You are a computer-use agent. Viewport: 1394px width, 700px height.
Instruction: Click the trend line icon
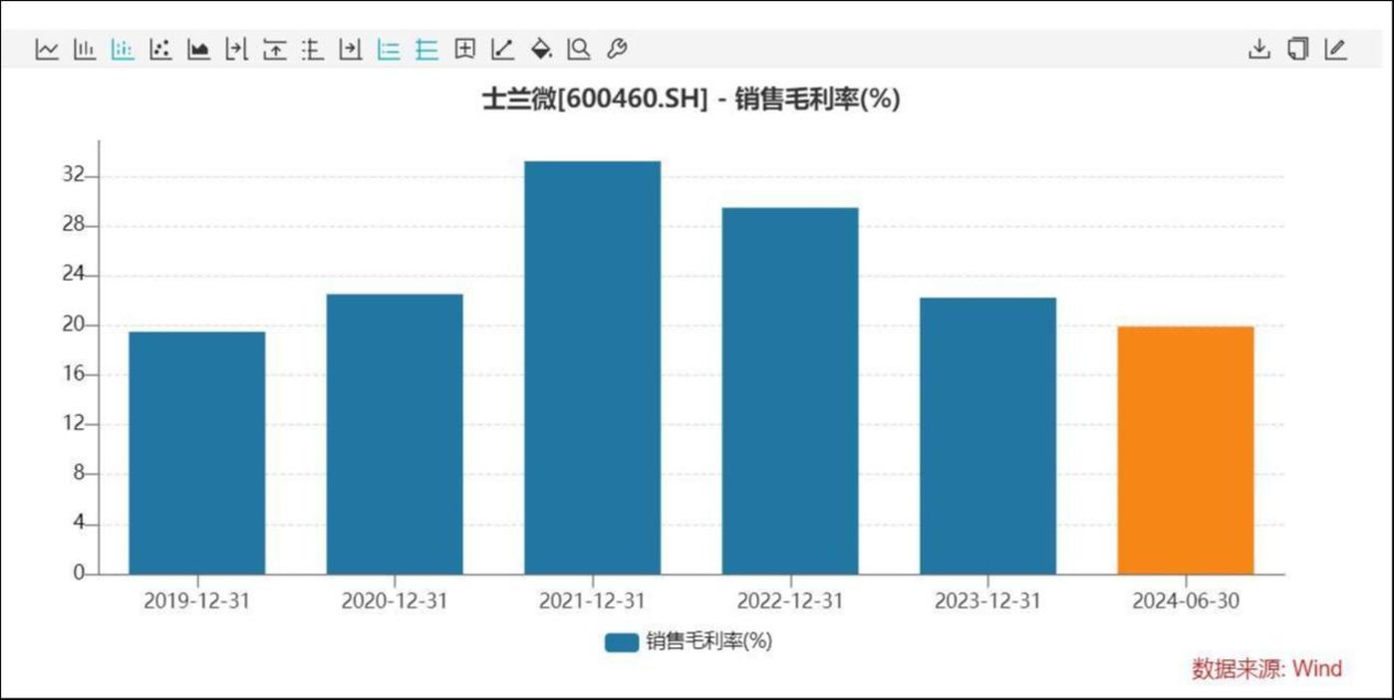click(502, 49)
